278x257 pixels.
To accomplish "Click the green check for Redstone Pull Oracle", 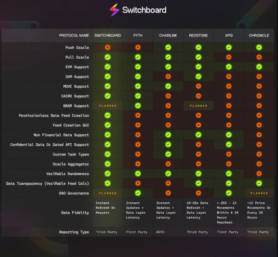I will 199,57.
